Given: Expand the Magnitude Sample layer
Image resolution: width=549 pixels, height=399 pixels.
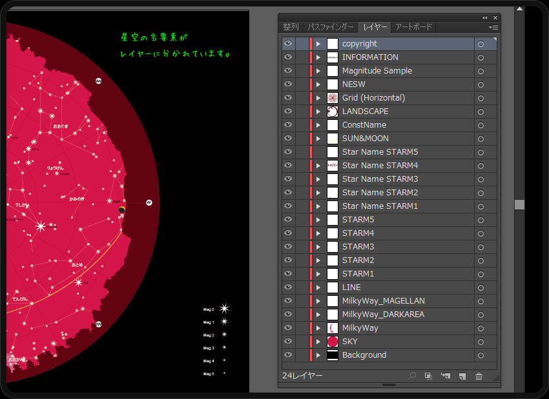Looking at the screenshot, I should pyautogui.click(x=318, y=71).
